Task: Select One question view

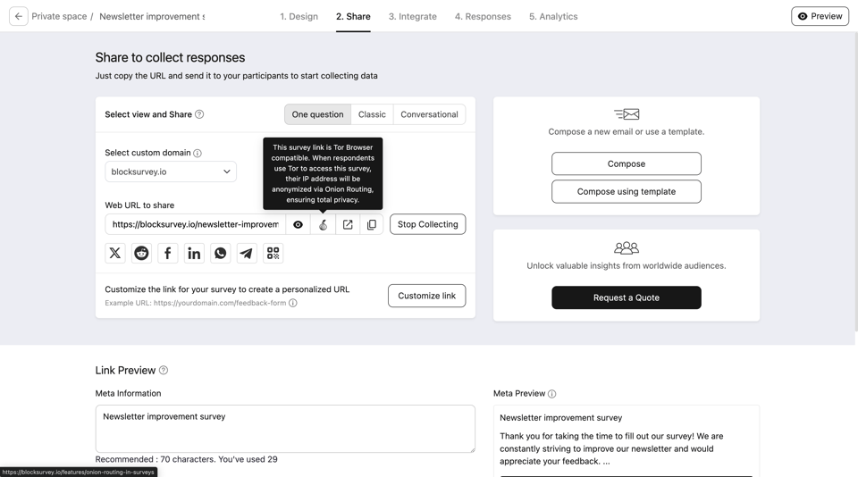Action: click(317, 114)
